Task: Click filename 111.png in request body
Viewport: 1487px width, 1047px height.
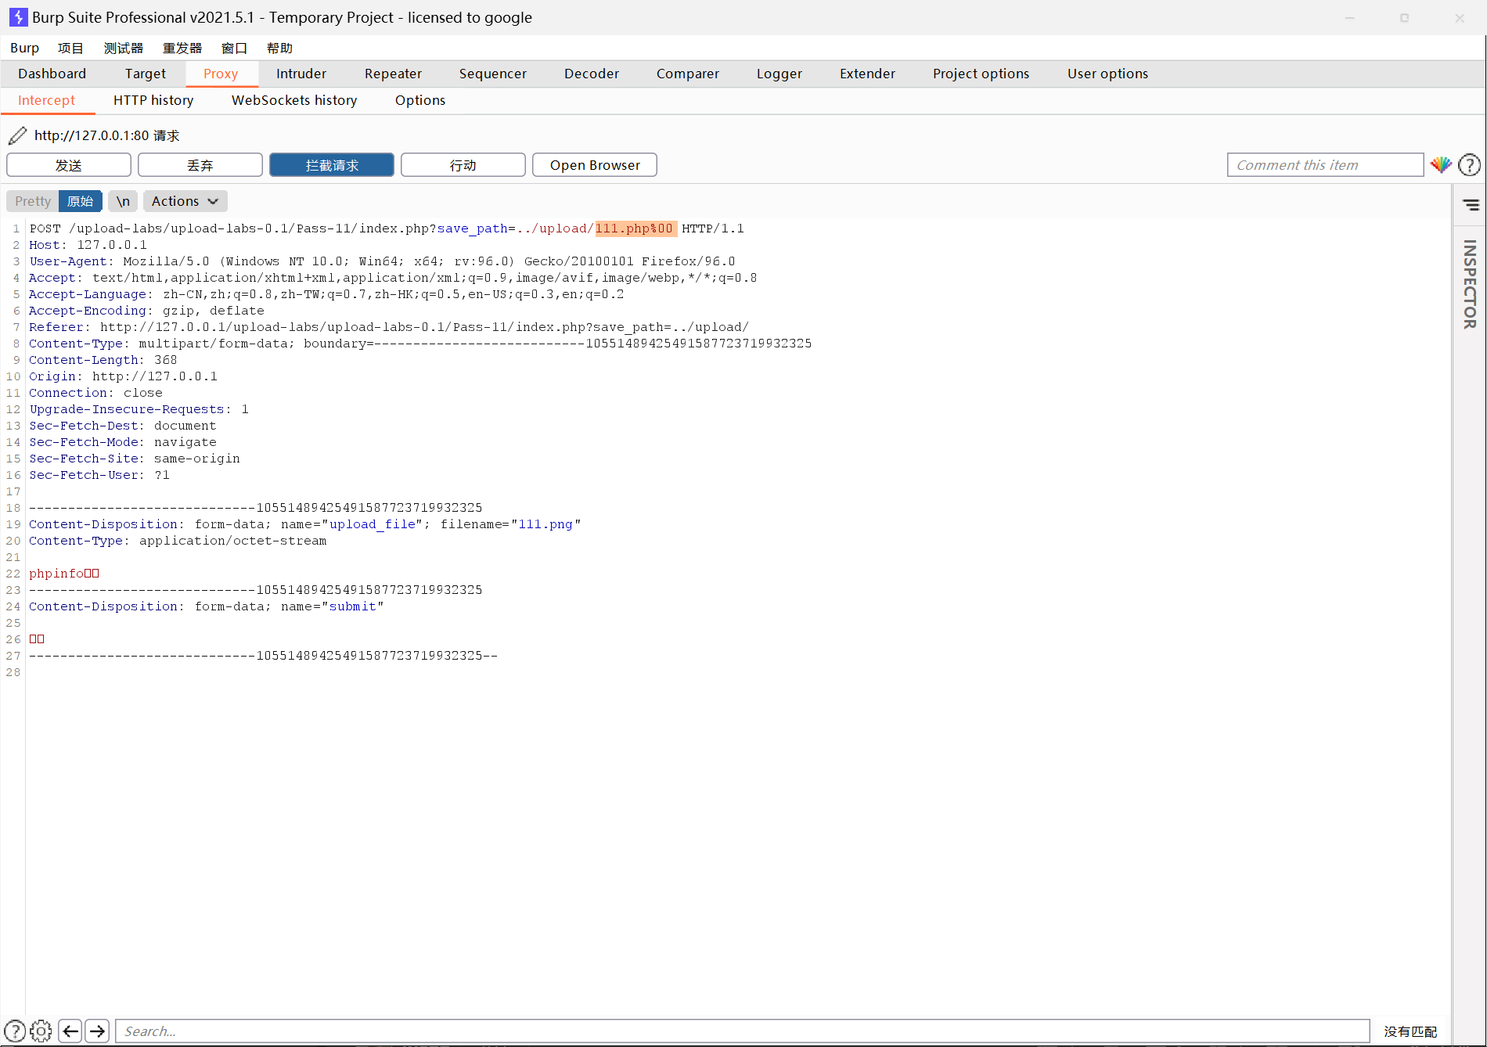Action: coord(545,524)
